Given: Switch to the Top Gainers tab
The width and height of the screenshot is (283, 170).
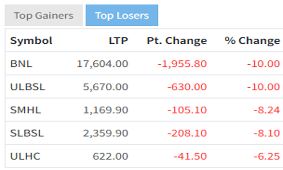Looking at the screenshot, I should pos(44,15).
